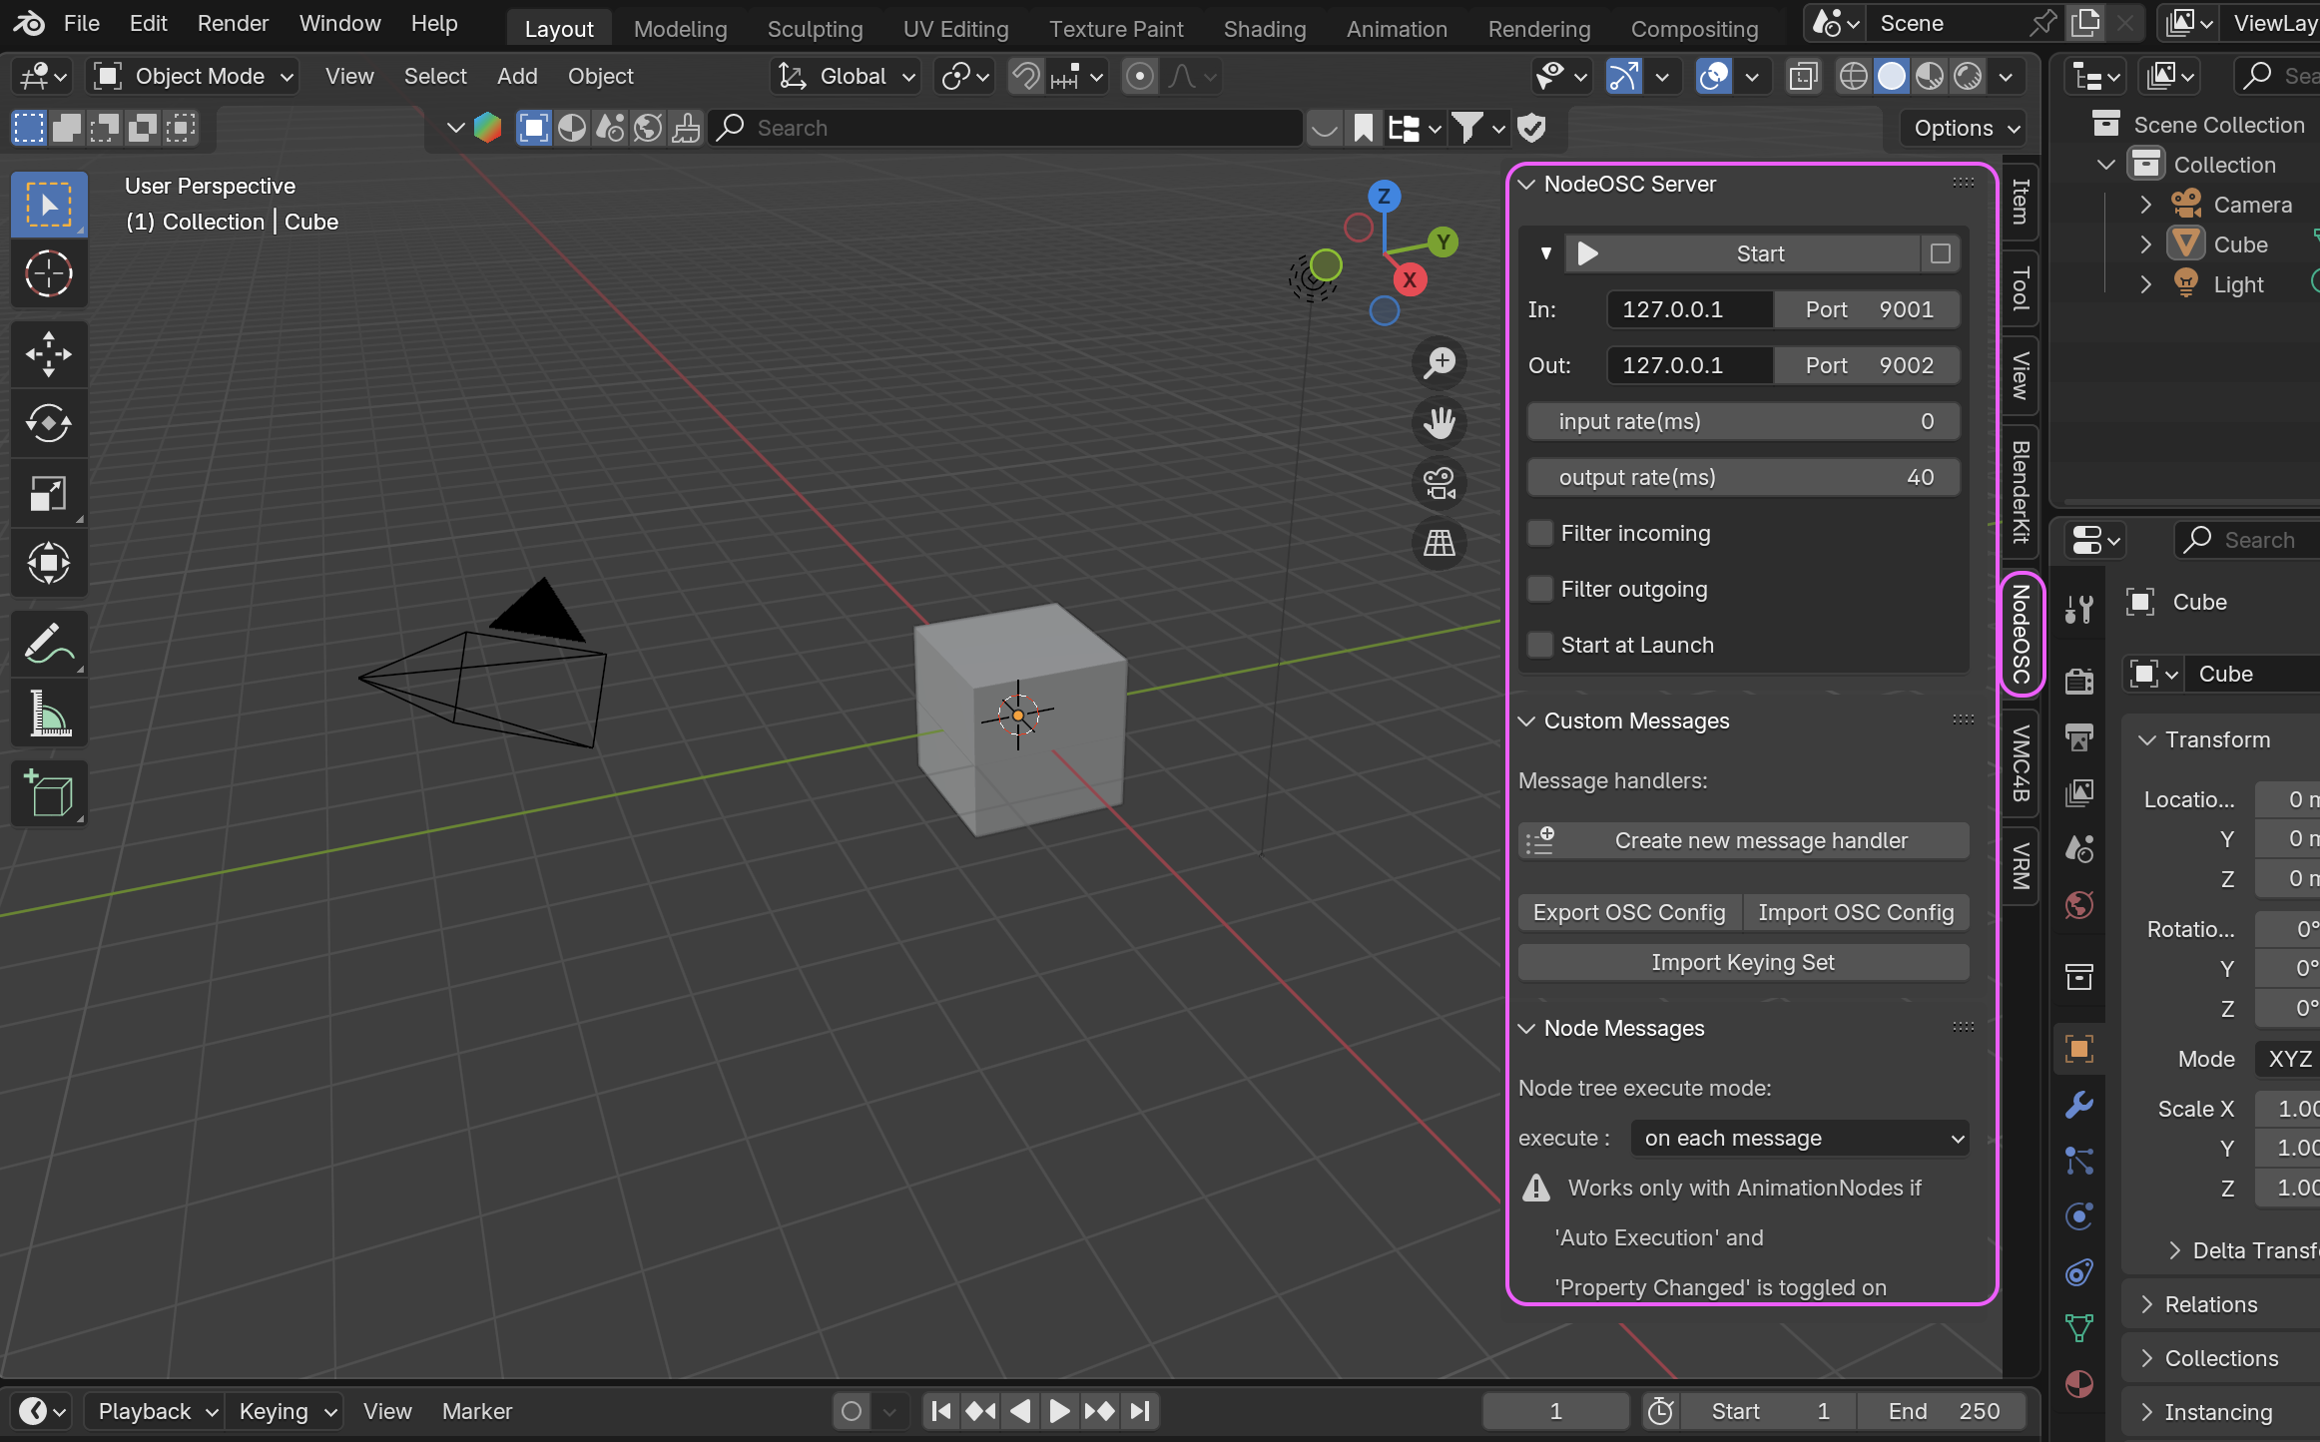2320x1442 pixels.
Task: Collapse the Custom Messages panel
Action: [x=1526, y=721]
